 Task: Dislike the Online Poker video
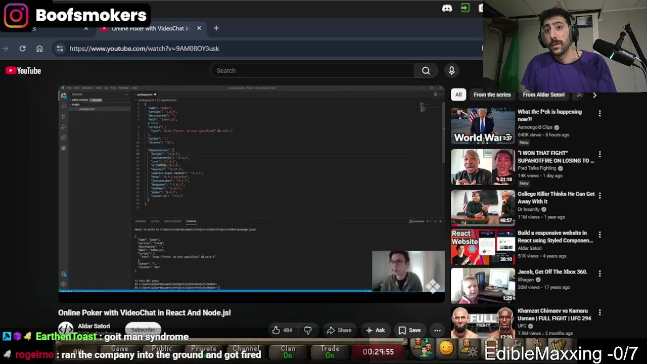(308, 330)
